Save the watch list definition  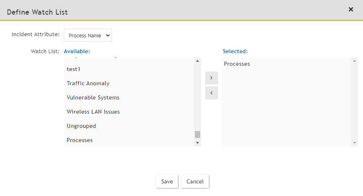pos(167,181)
